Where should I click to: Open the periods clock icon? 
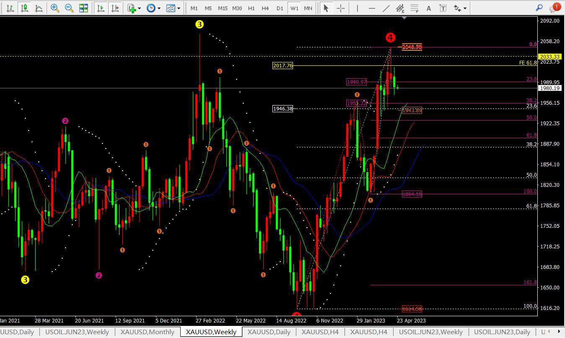pyautogui.click(x=151, y=8)
